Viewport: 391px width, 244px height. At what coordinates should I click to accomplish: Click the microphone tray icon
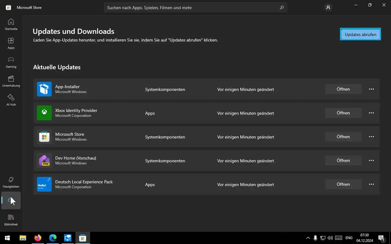click(x=315, y=238)
